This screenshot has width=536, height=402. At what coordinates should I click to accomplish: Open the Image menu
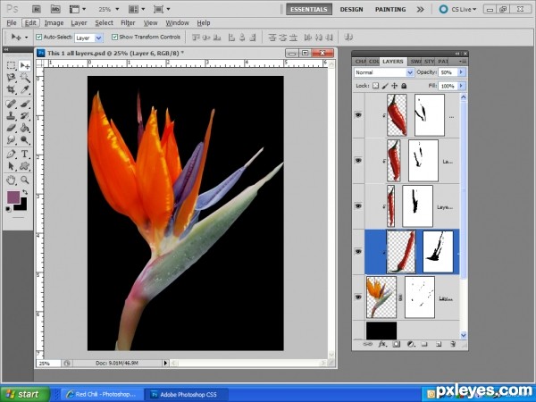[54, 23]
